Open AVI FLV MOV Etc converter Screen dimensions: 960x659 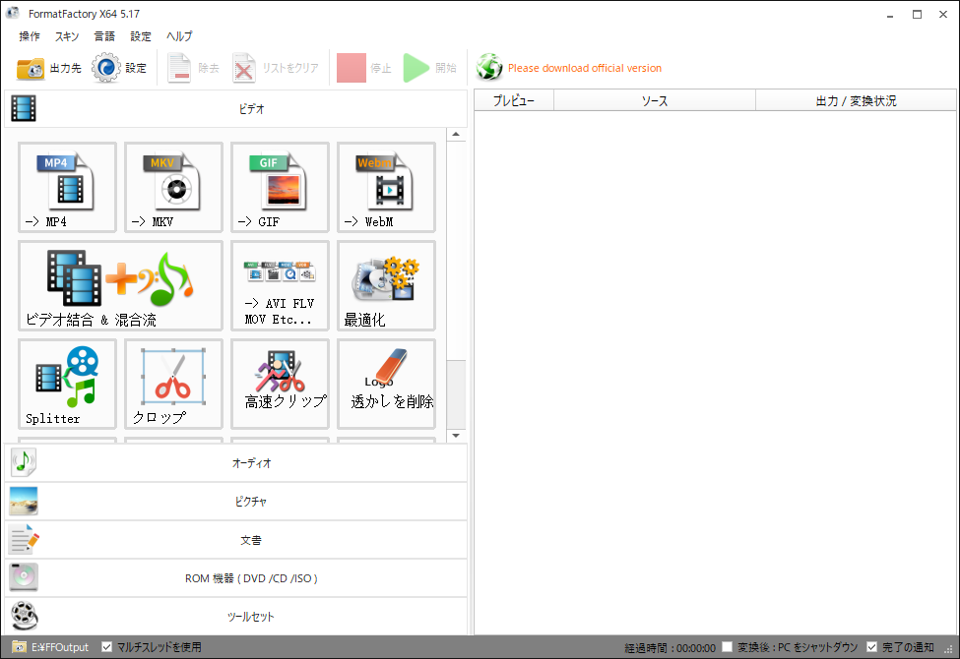click(x=280, y=286)
